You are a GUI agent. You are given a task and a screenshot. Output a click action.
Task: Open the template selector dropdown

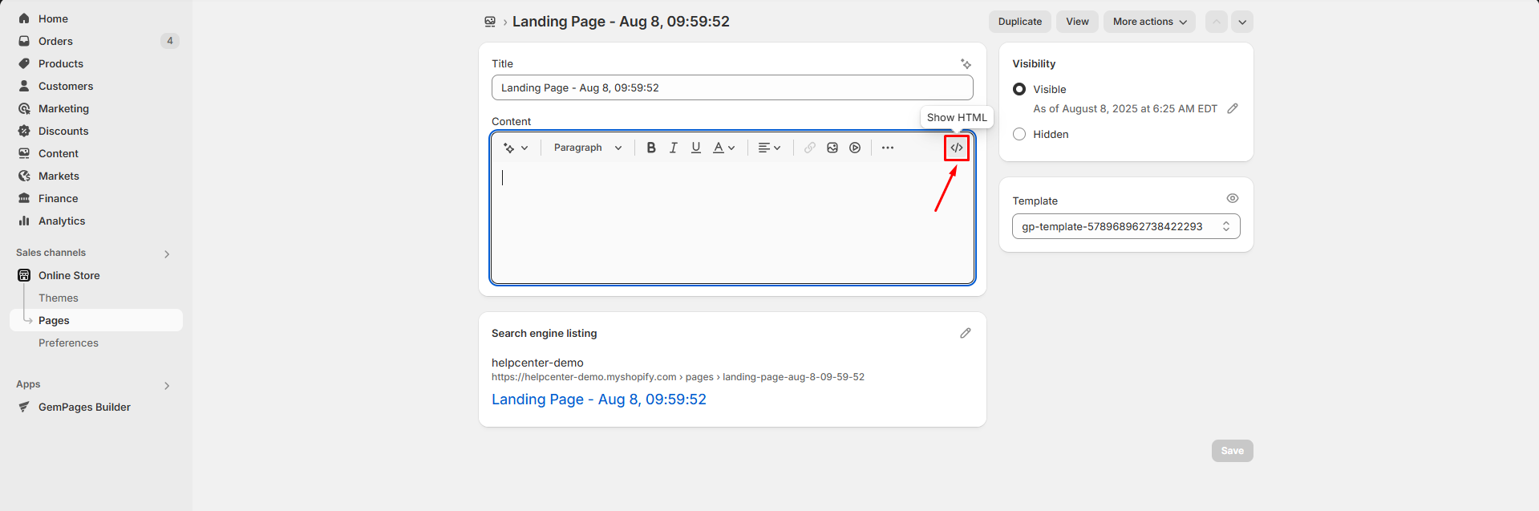pos(1126,226)
